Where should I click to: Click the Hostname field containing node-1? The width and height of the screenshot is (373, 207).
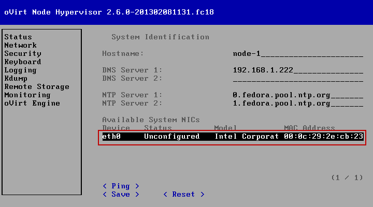tap(298, 54)
